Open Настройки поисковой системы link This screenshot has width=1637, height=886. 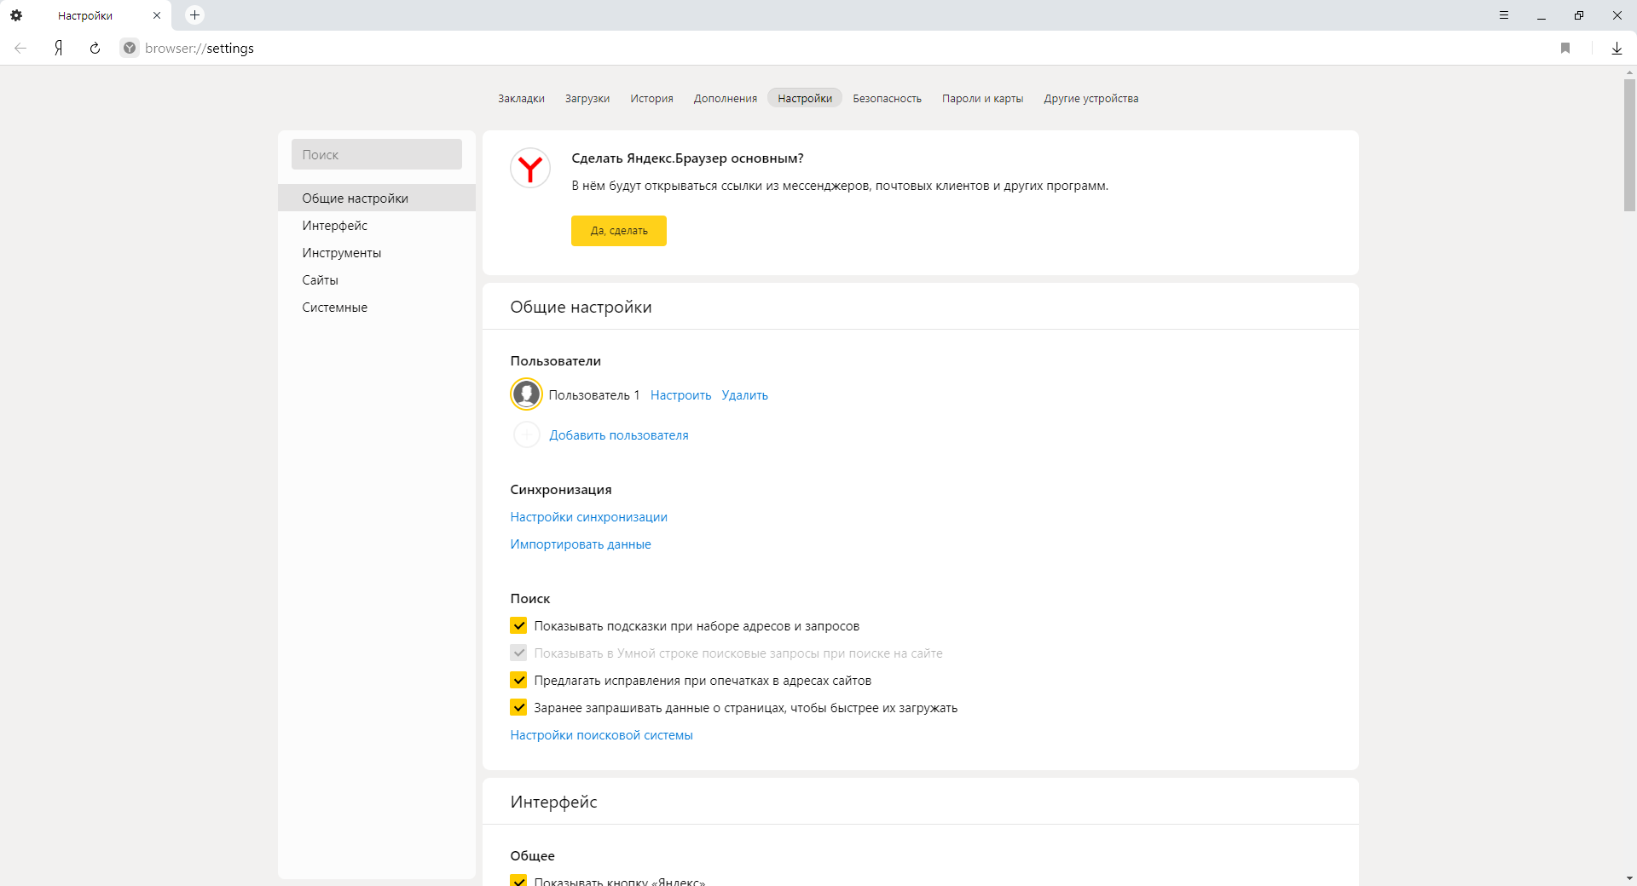pyautogui.click(x=601, y=735)
